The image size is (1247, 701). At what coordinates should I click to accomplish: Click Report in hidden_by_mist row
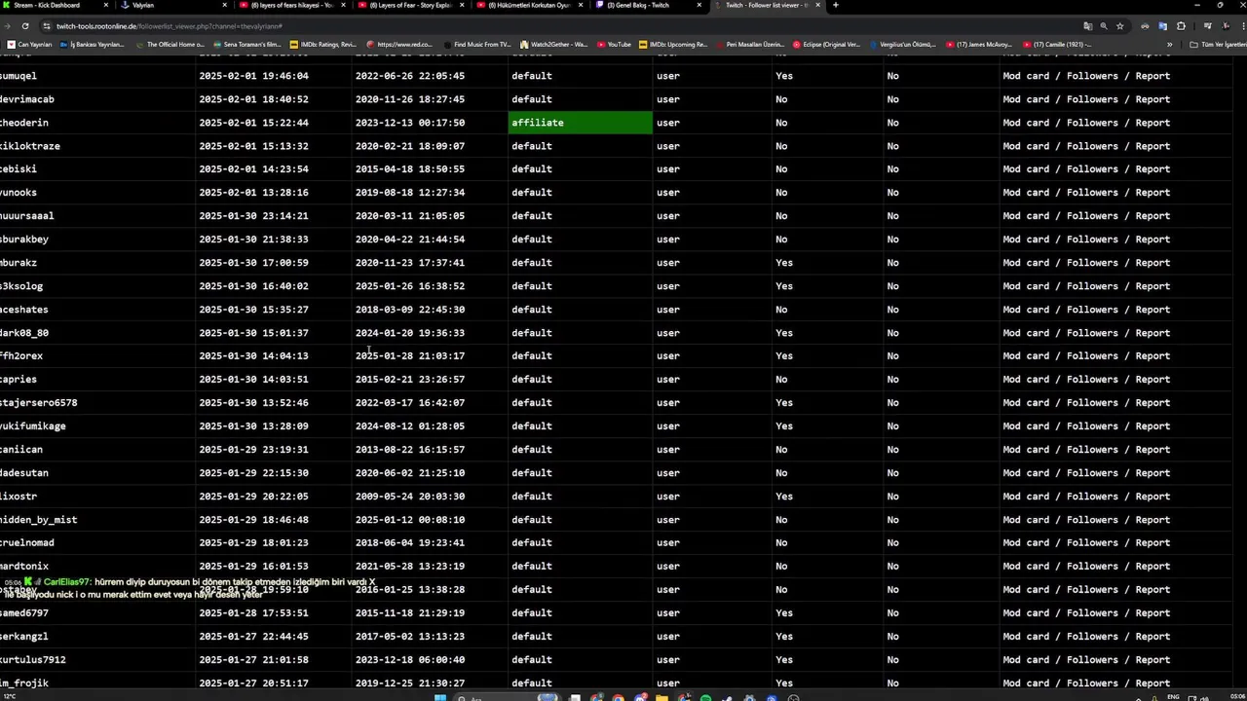click(x=1153, y=520)
